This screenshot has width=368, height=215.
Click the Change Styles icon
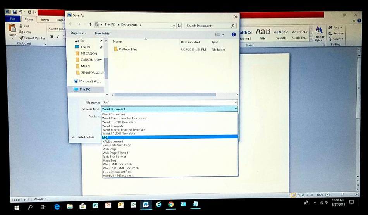319,34
